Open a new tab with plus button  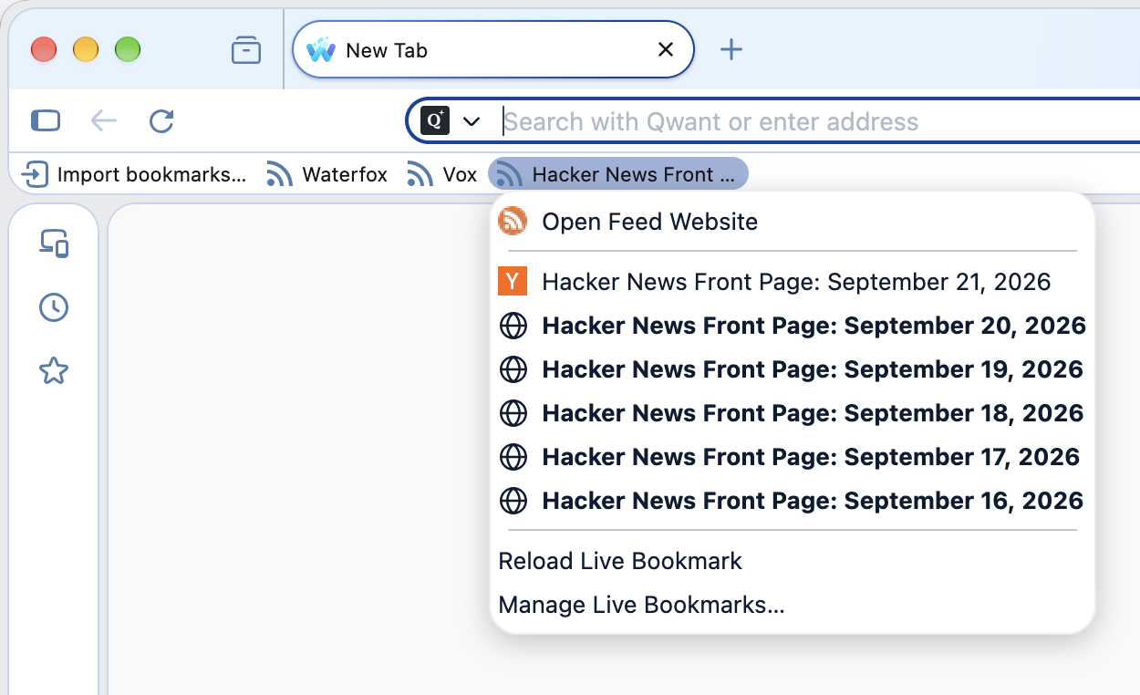[731, 49]
